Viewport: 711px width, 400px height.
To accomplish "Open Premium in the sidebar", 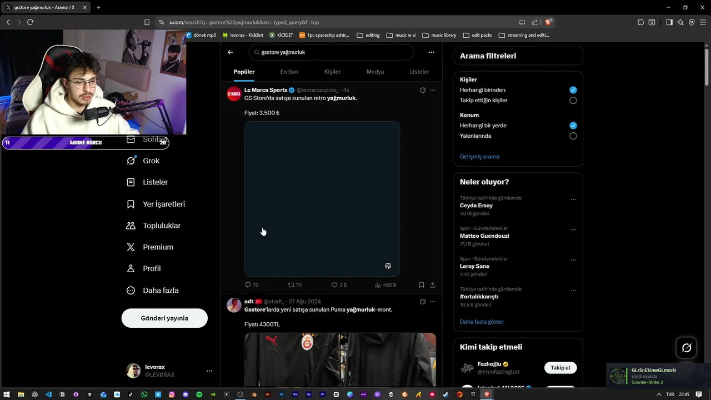I will coord(150,247).
